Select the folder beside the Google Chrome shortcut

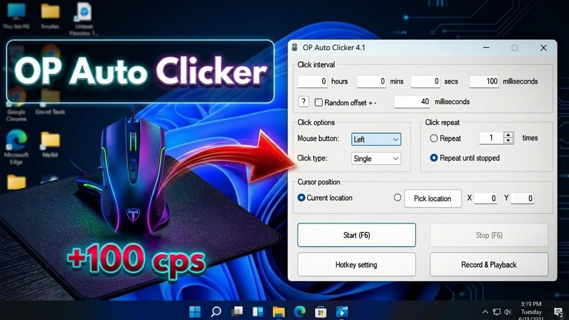pyautogui.click(x=50, y=102)
